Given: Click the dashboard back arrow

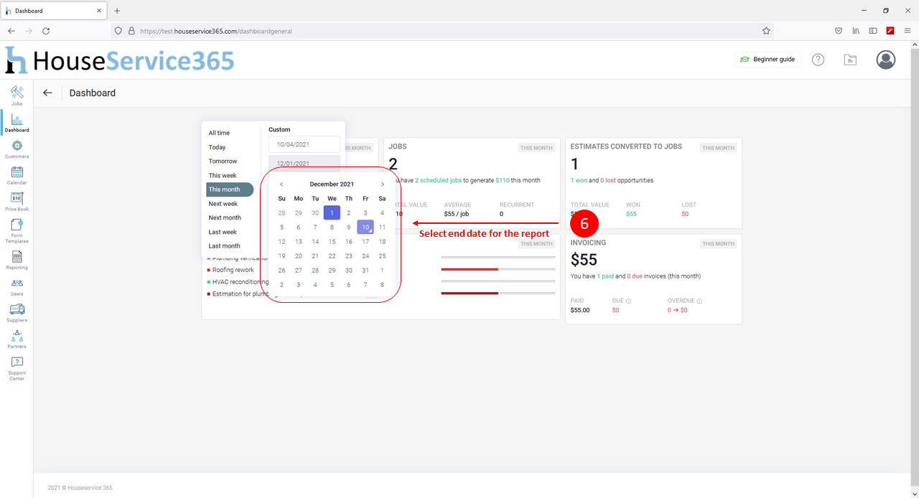Looking at the screenshot, I should 47,93.
